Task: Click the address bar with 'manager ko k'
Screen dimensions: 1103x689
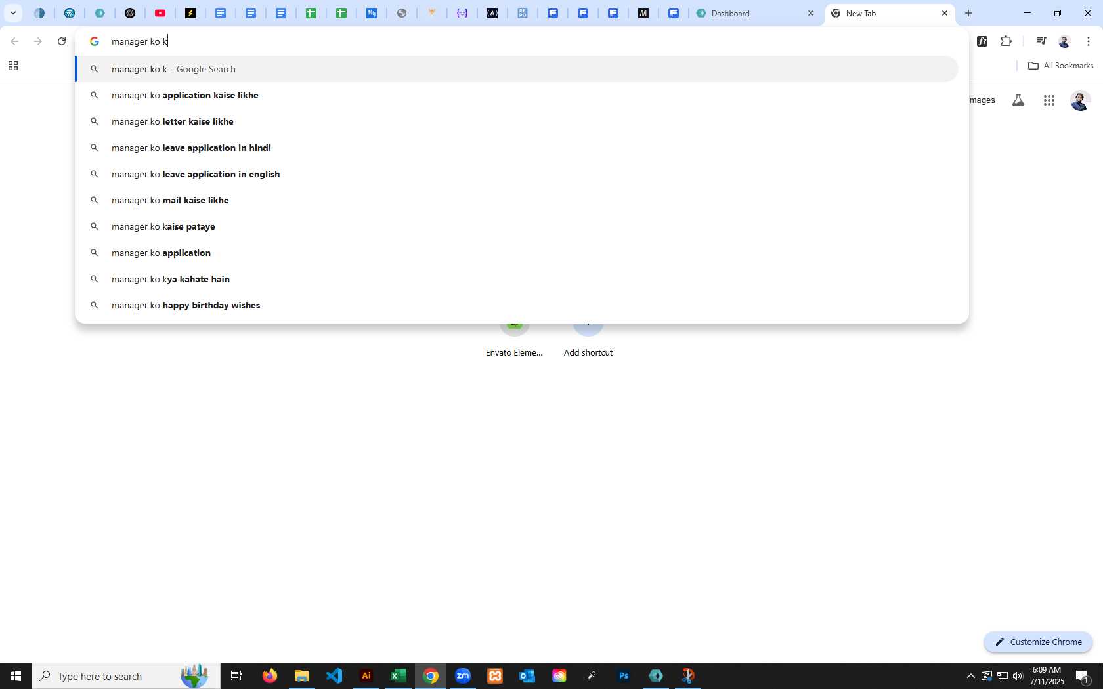Action: pyautogui.click(x=522, y=41)
